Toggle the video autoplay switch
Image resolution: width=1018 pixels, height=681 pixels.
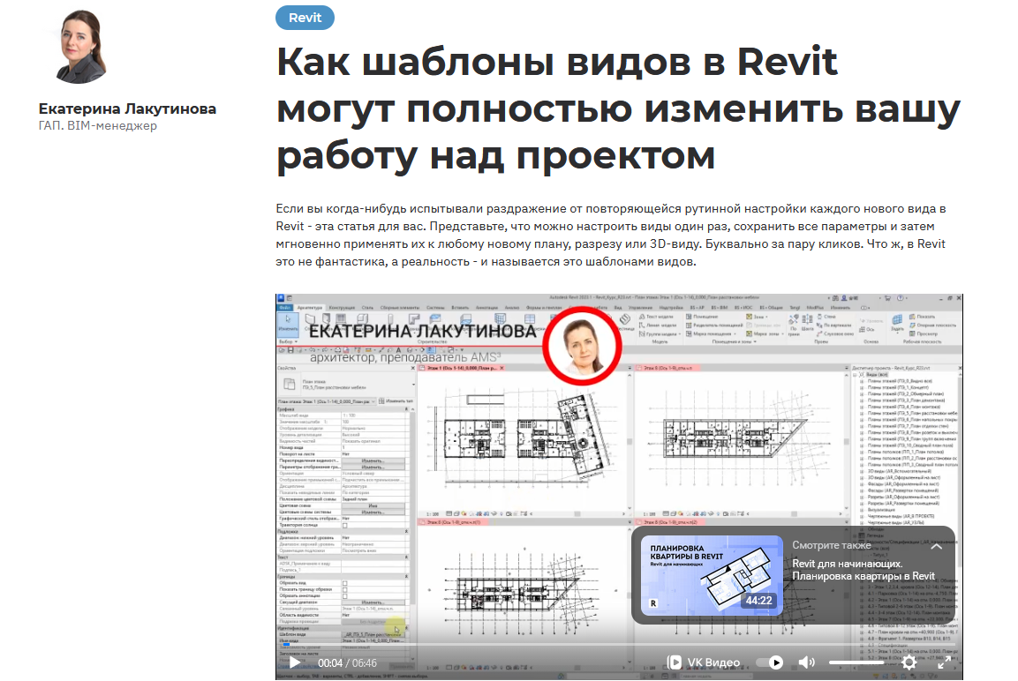click(770, 662)
